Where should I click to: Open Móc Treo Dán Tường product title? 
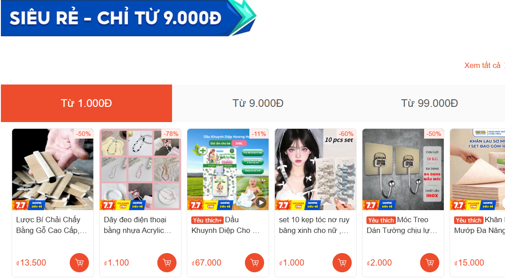[x=402, y=225]
